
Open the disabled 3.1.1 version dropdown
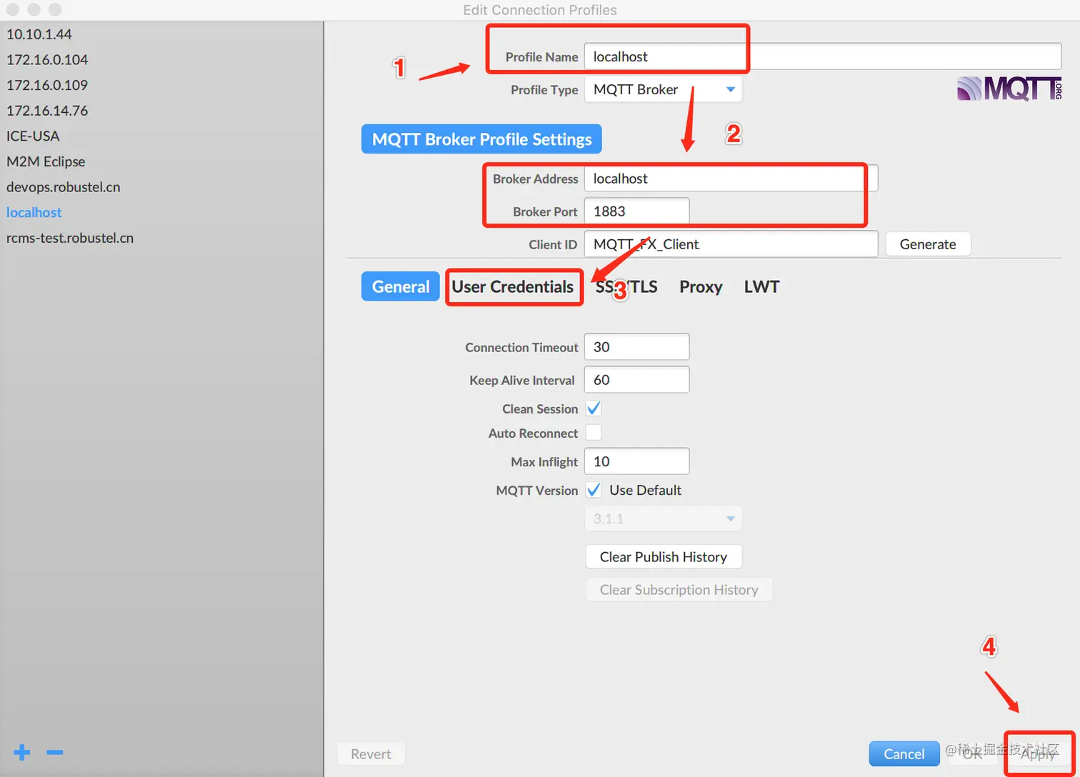(664, 518)
